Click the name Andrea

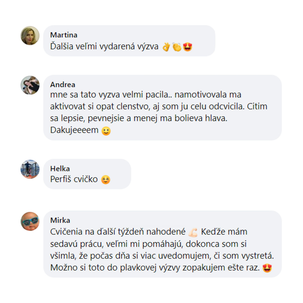(x=63, y=85)
